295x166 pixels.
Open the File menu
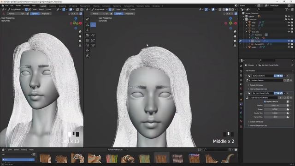click(7, 6)
